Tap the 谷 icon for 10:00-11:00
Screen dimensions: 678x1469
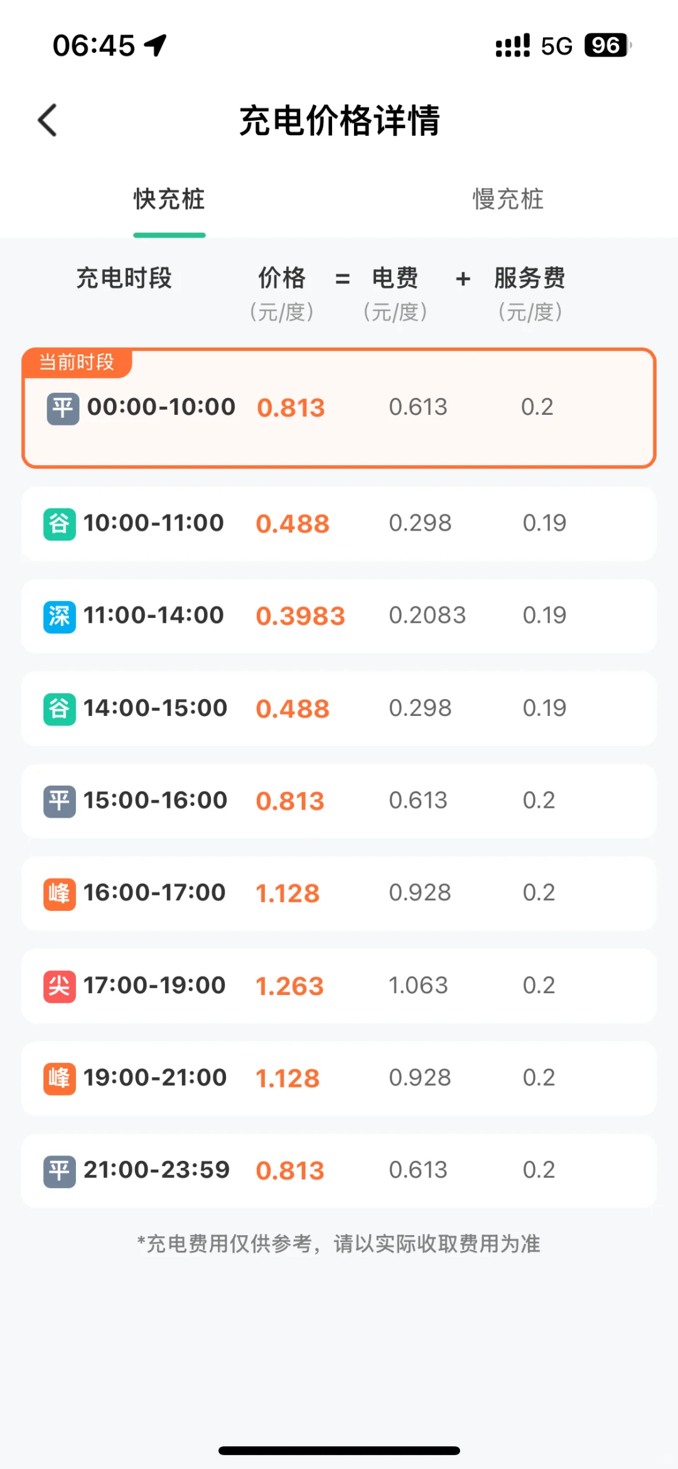click(60, 524)
